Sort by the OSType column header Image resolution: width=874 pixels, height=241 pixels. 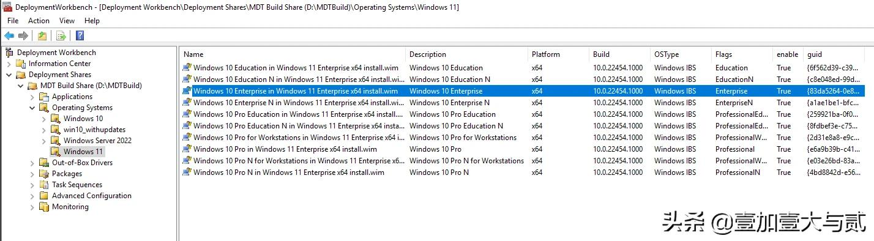pos(681,54)
